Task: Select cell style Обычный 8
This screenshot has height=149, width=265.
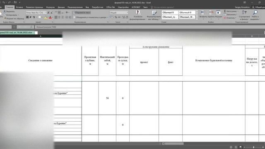Action: tap(170, 12)
